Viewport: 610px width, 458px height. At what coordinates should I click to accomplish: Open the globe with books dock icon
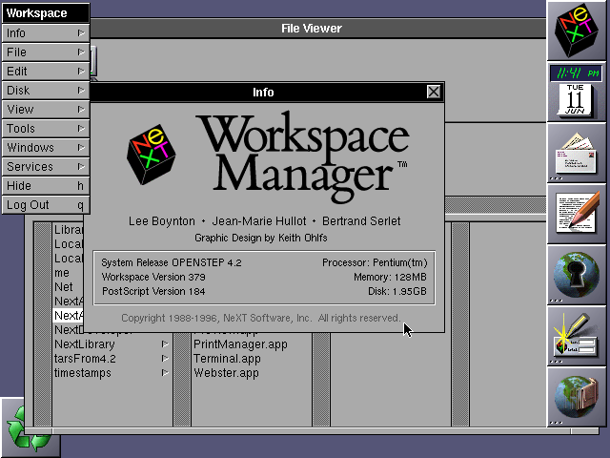[x=579, y=397]
